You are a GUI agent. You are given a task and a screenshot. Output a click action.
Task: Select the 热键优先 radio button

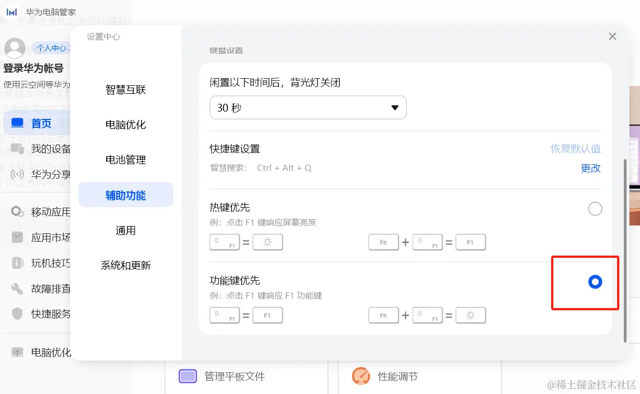595,209
